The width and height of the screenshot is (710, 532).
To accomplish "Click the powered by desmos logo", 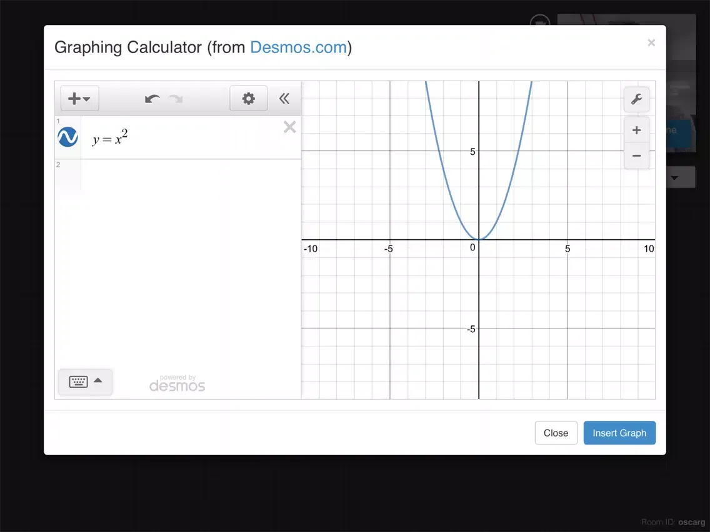I will [x=177, y=383].
